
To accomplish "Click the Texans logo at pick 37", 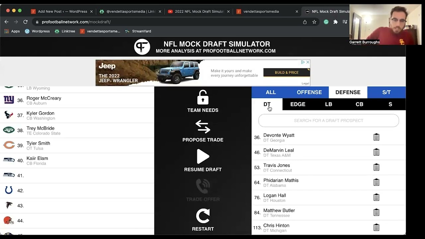I will tap(9, 115).
